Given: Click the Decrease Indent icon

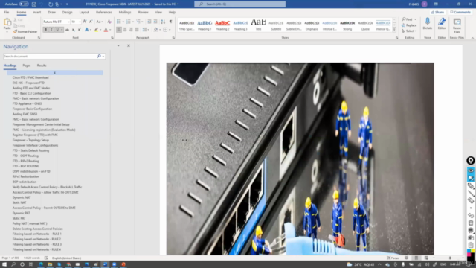Looking at the screenshot, I should pos(149,22).
